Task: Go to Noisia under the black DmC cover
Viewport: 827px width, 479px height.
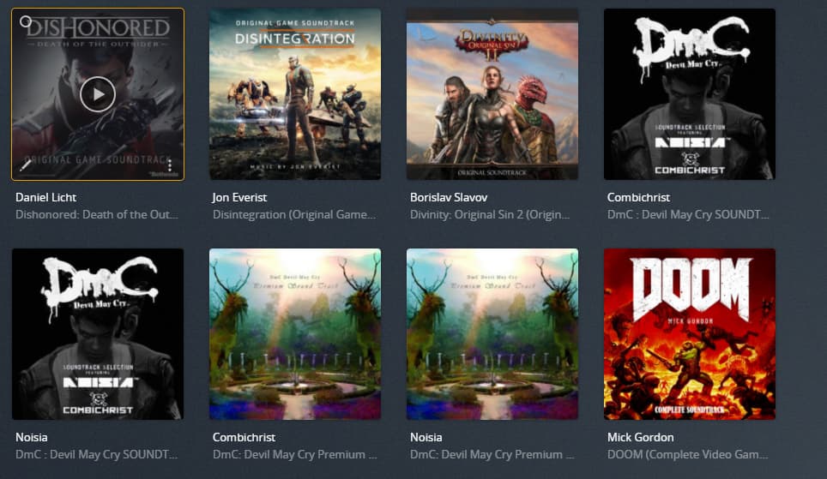Action: coord(32,437)
